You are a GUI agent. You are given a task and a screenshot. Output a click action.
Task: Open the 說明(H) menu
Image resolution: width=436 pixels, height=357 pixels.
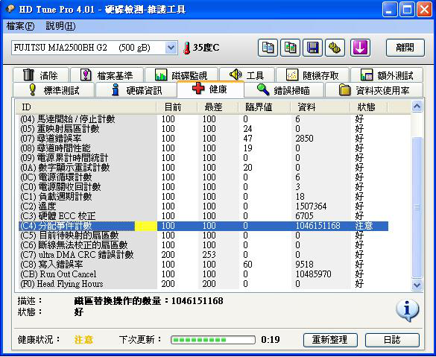60,26
